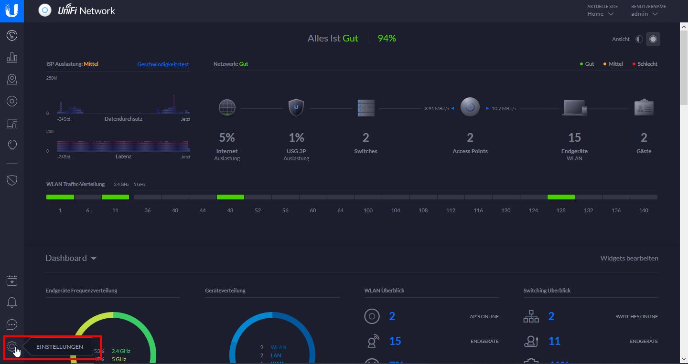Open the shield threat management icon
The width and height of the screenshot is (688, 364).
(12, 180)
